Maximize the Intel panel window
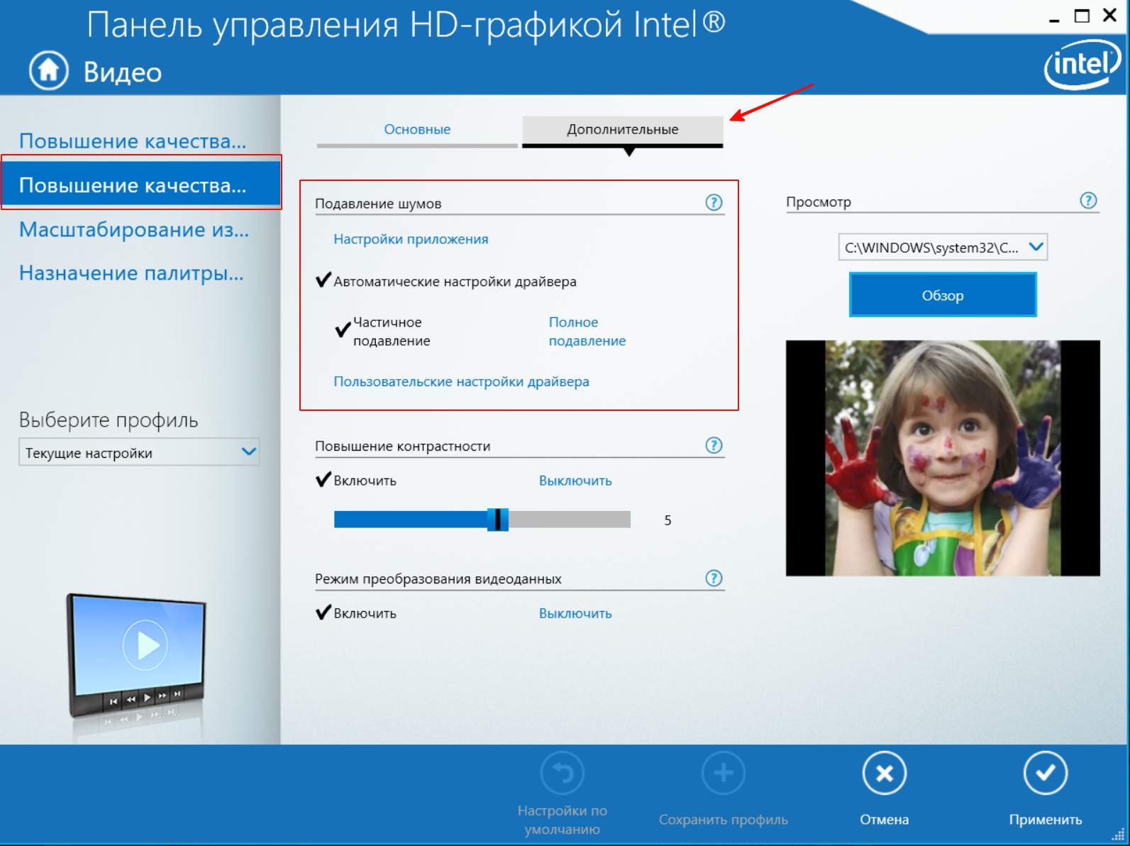The image size is (1130, 846). point(1082,16)
